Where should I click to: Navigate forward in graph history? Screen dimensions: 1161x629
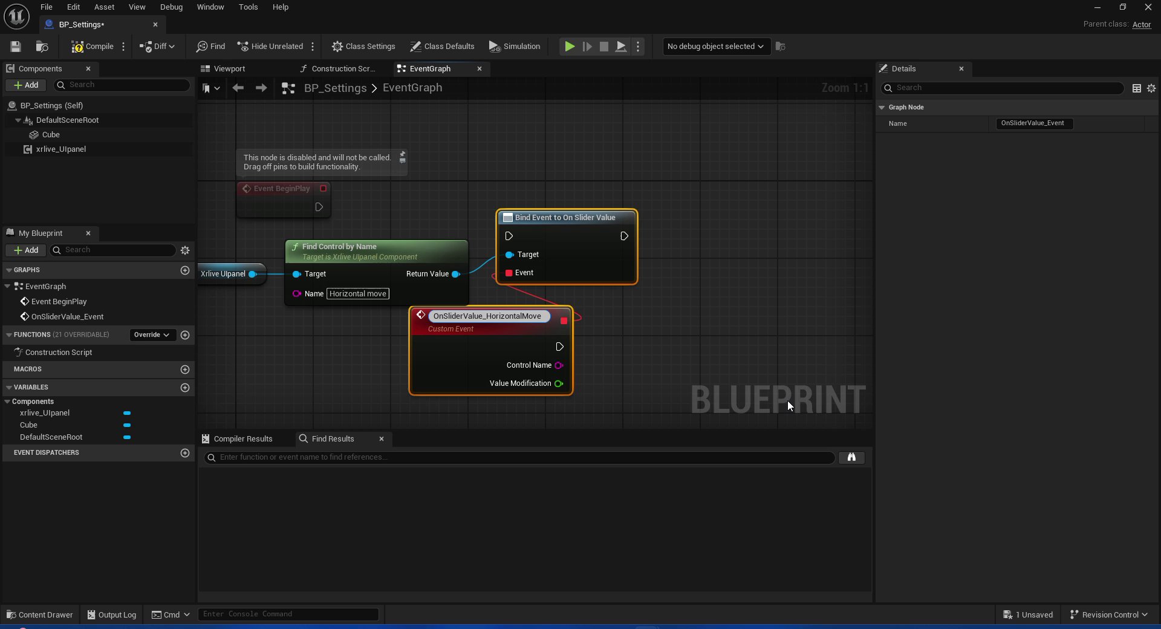(261, 88)
